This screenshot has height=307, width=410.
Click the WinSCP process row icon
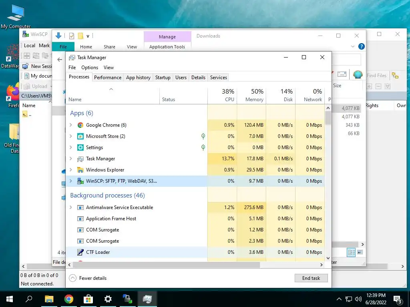coord(80,181)
